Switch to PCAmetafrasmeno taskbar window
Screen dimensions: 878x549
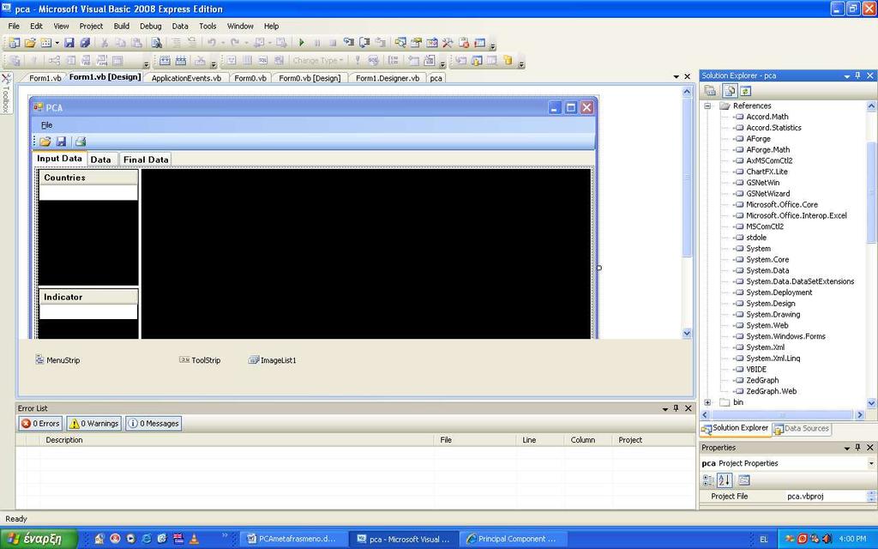(292, 539)
